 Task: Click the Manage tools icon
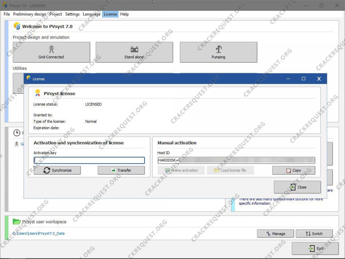(x=268, y=234)
